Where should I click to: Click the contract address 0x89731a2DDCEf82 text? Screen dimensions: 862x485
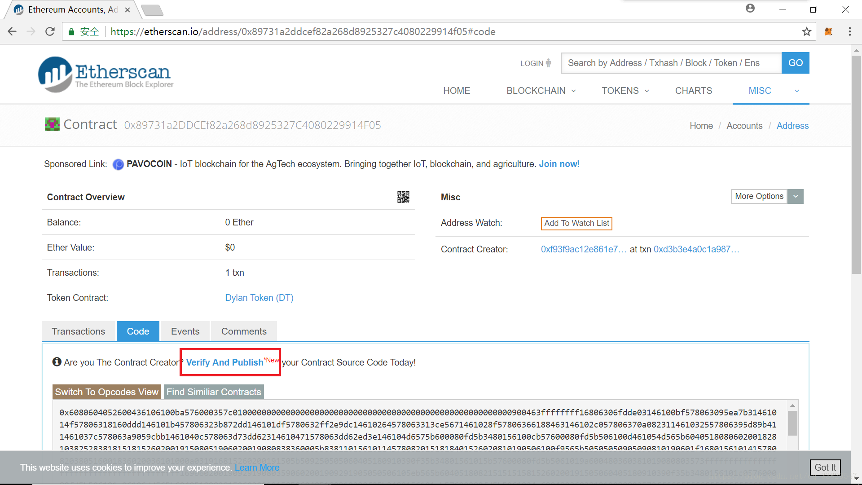252,125
